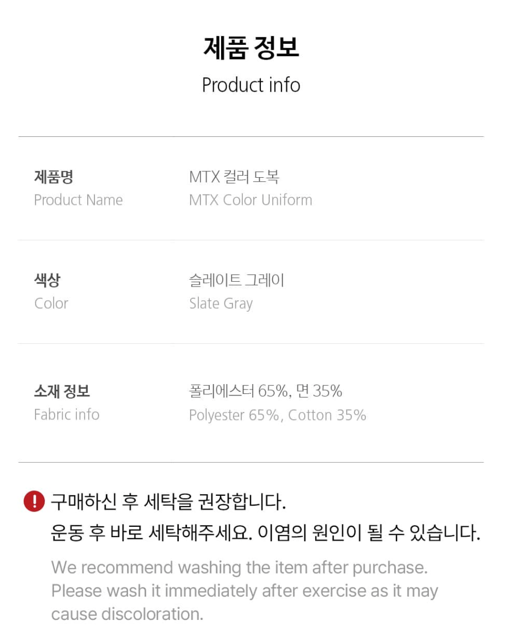
Task: Click the Slate Gray text
Action: pos(221,304)
